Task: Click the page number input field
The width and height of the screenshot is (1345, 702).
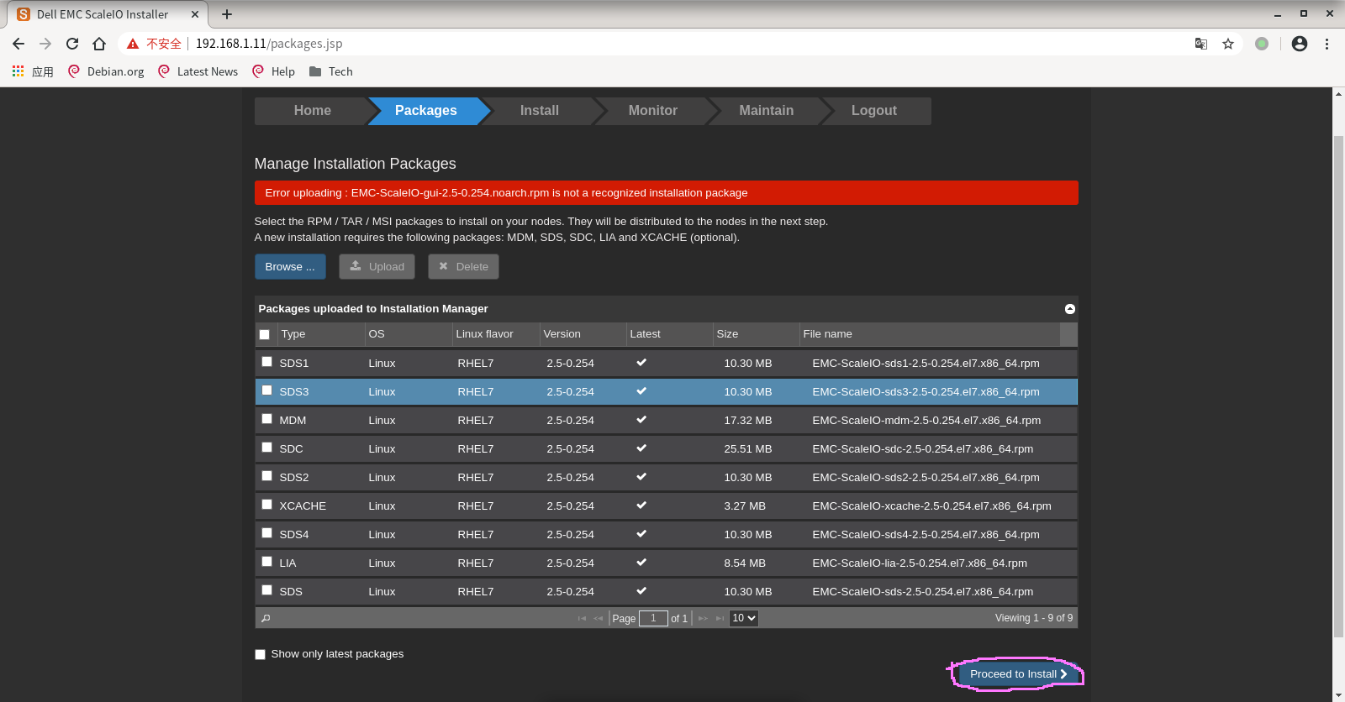Action: [x=653, y=618]
